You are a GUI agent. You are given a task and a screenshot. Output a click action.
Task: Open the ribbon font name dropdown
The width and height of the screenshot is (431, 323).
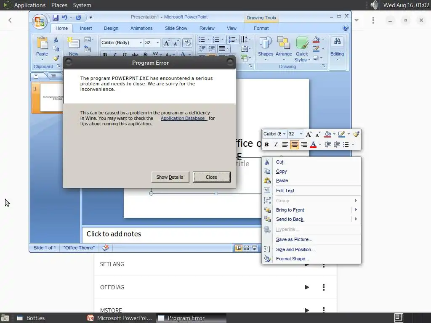tap(141, 42)
